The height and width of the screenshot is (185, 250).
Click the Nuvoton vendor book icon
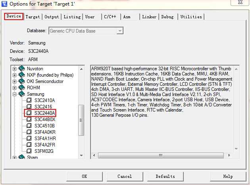22,69
